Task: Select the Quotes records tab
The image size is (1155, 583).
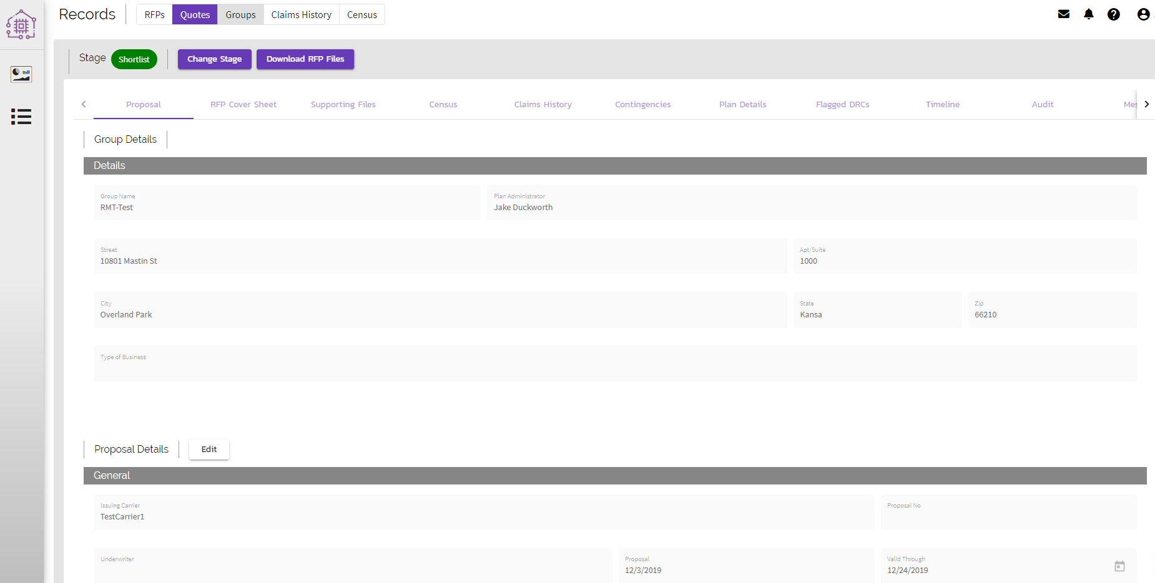Action: click(195, 14)
